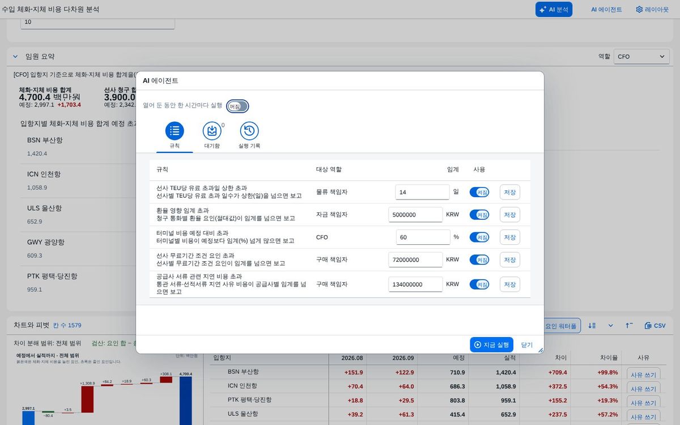Screen dimensions: 680x425
Task: Switch off 선사 무료기간 조건 요인 rule
Action: 479,260
